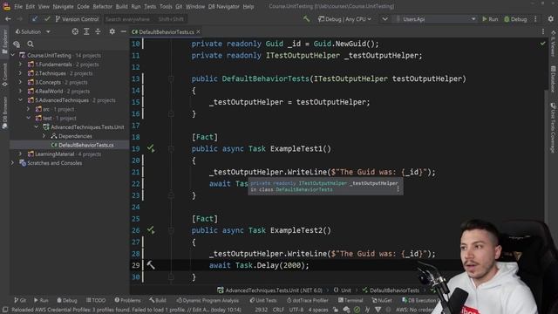The width and height of the screenshot is (558, 314).
Task: Click the file-system view icon beside search magnifier
Action: tap(17, 44)
